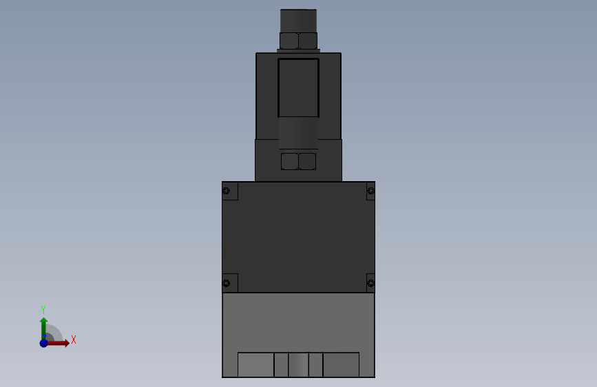The height and width of the screenshot is (387, 597).
Task: Select the top-right screw on the square plate
Action: coord(371,191)
